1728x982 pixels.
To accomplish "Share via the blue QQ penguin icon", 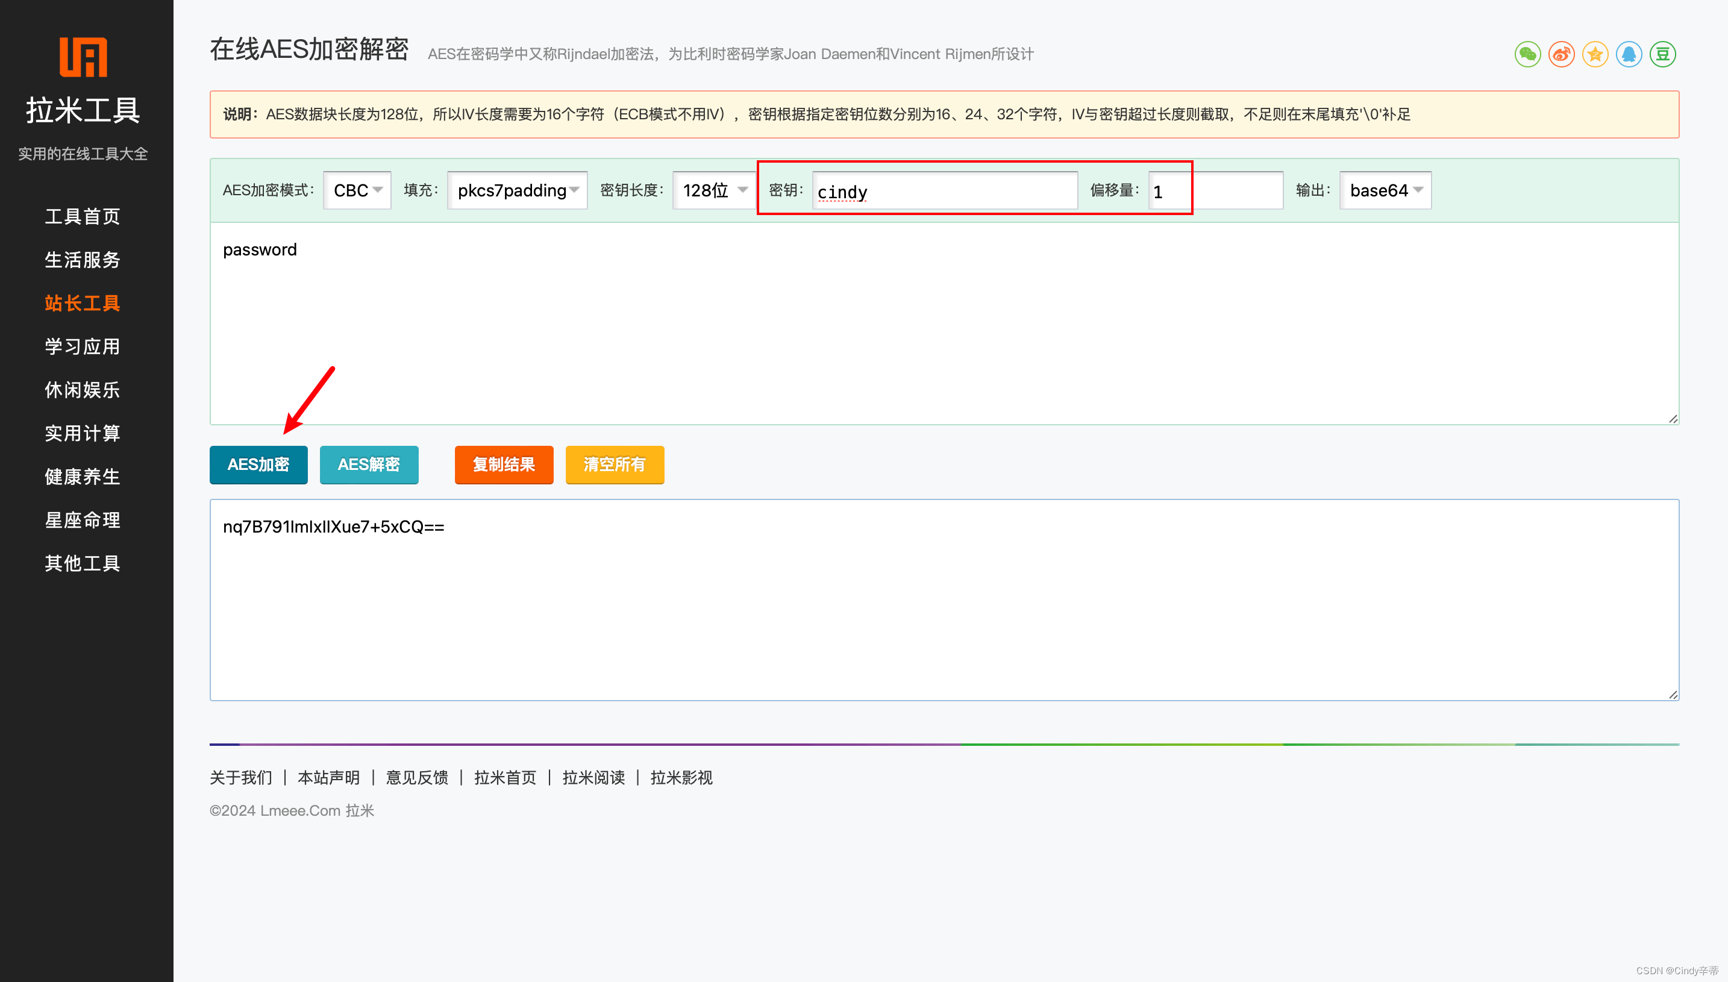I will 1629,55.
